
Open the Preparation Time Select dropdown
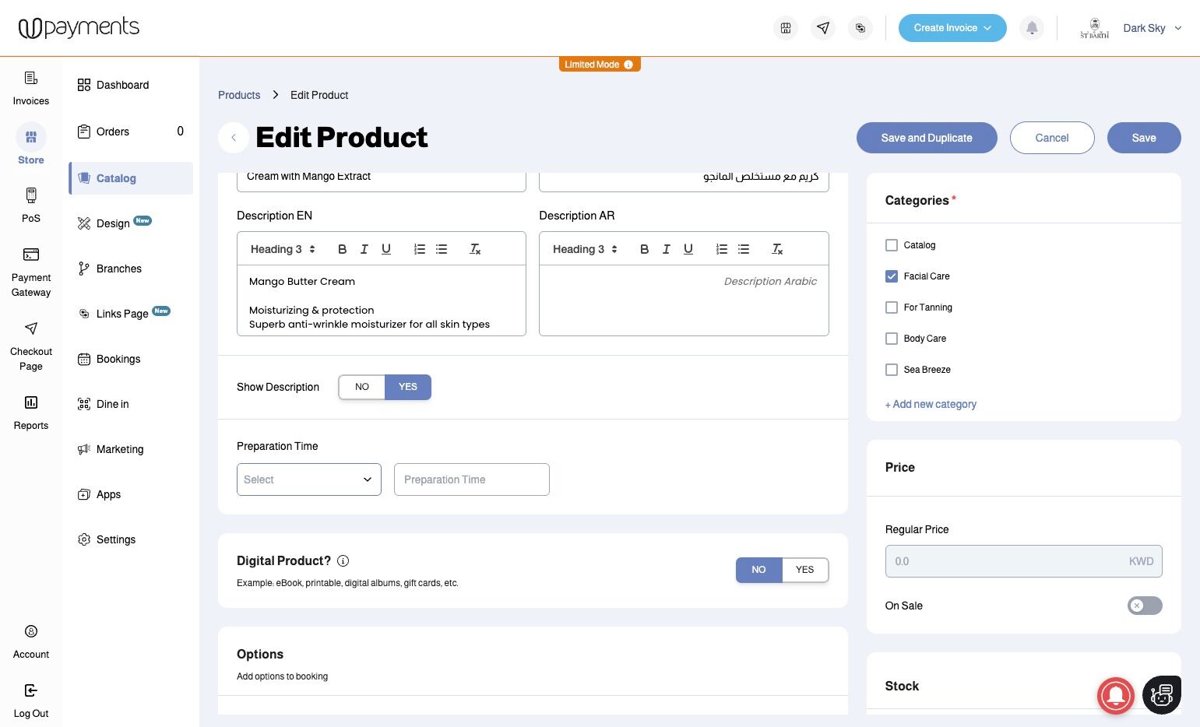coord(308,479)
